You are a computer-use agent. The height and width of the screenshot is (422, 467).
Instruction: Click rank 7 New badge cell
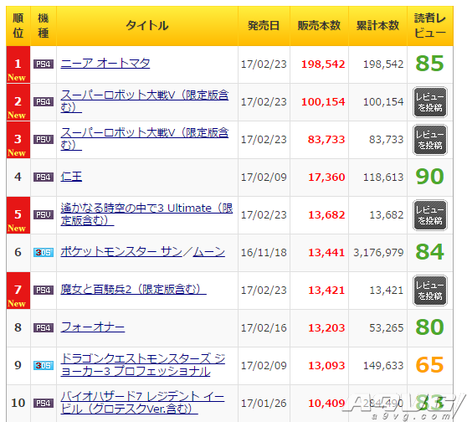(18, 291)
